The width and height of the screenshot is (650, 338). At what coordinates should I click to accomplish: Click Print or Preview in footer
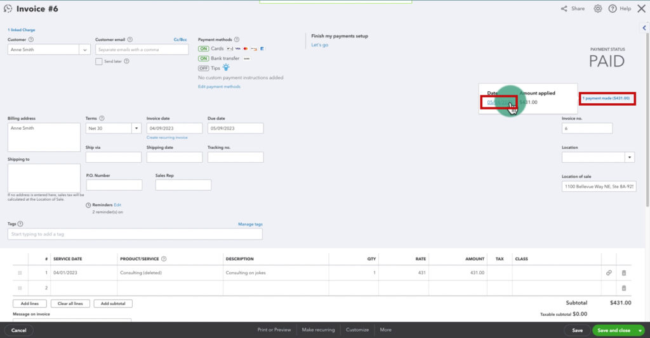pos(274,330)
